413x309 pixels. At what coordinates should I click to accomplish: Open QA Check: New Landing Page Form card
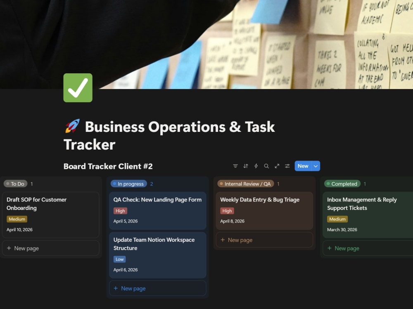[x=157, y=211]
